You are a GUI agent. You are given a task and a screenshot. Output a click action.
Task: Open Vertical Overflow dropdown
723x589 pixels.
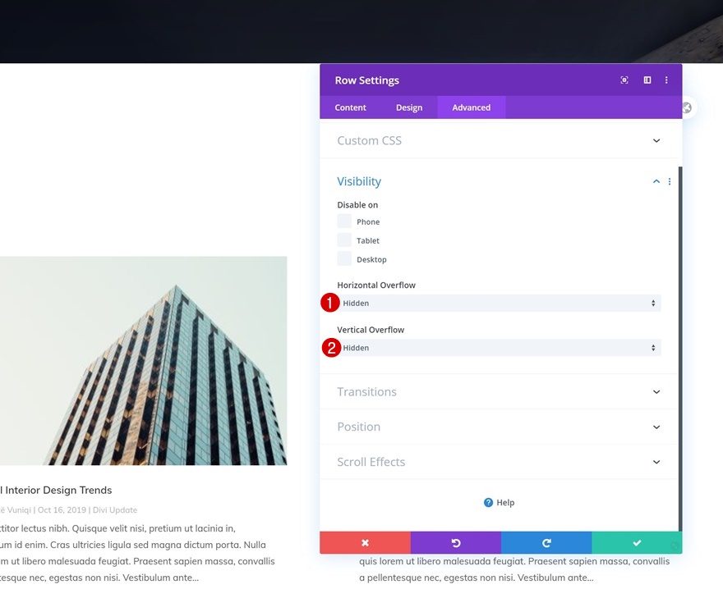pos(499,348)
